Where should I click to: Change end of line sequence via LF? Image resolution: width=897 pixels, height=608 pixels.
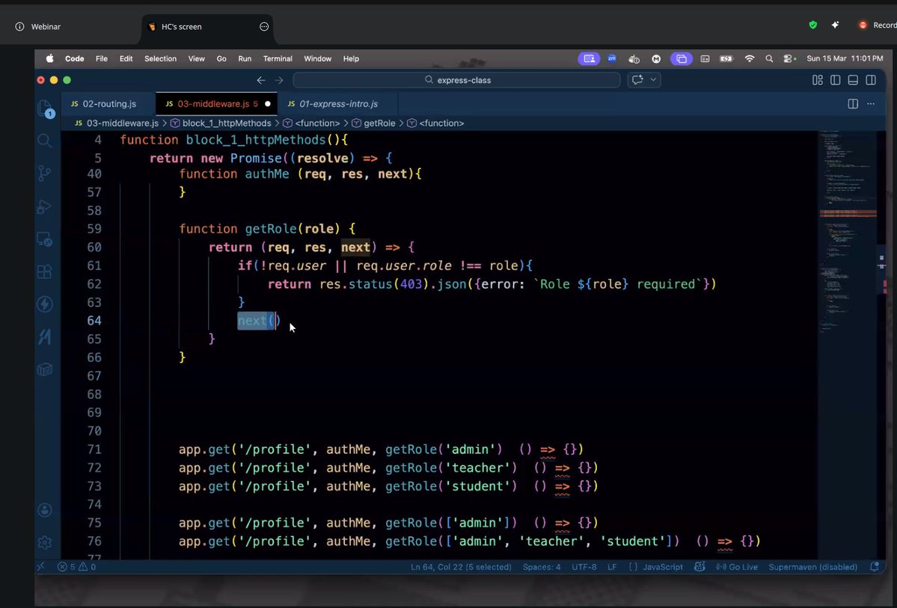(612, 567)
